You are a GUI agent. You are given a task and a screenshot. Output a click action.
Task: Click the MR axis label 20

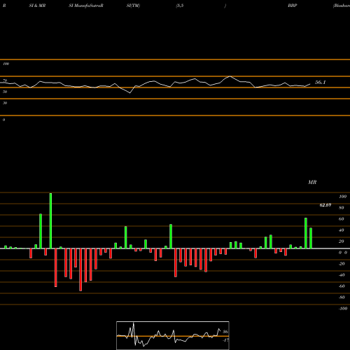click(342, 241)
